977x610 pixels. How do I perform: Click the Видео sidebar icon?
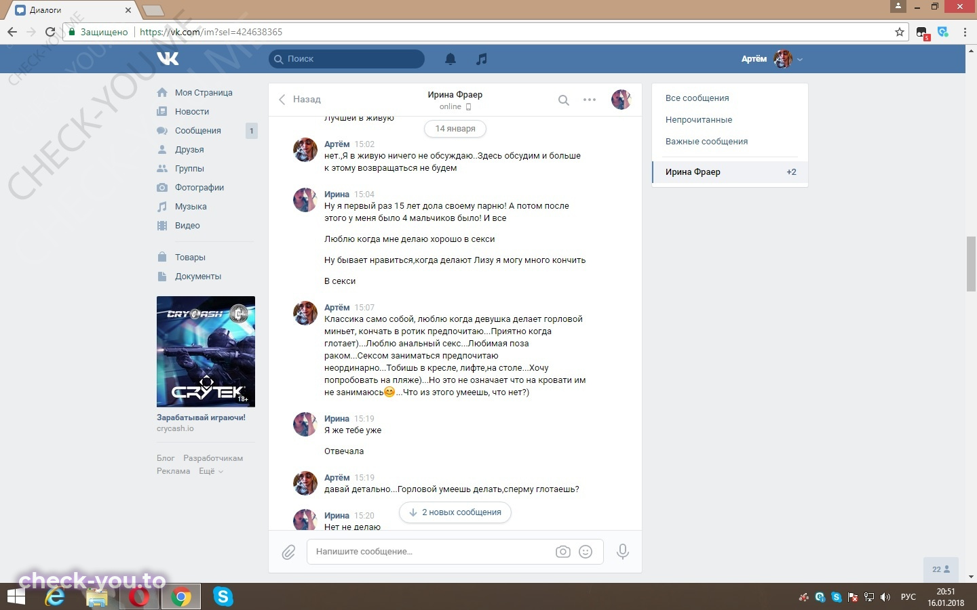(162, 226)
